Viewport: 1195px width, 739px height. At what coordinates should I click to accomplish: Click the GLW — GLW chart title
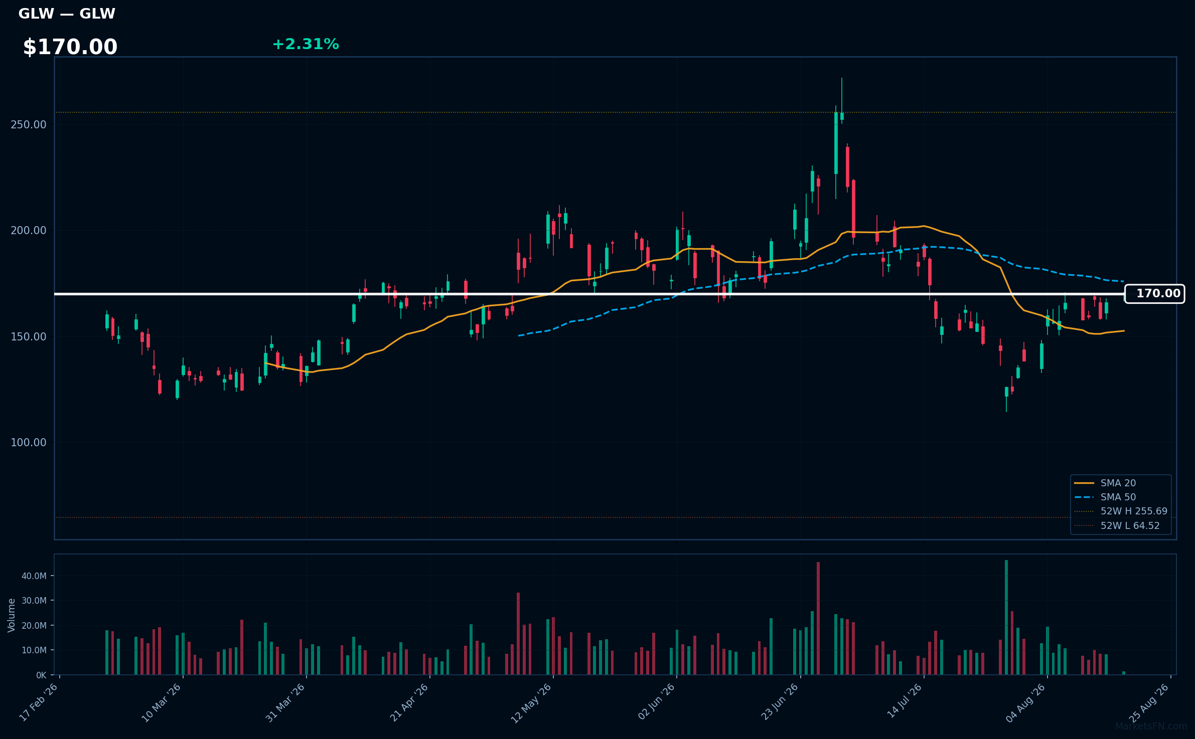tap(67, 14)
